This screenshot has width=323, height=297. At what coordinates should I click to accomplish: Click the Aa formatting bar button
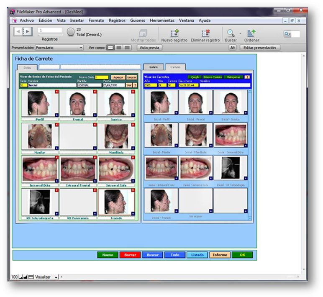pyautogui.click(x=232, y=48)
